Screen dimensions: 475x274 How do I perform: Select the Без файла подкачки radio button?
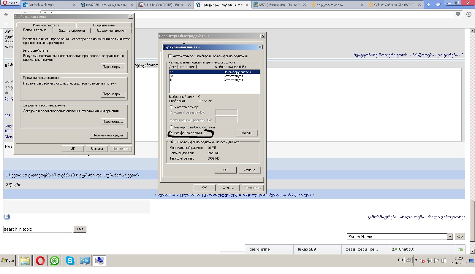click(171, 133)
